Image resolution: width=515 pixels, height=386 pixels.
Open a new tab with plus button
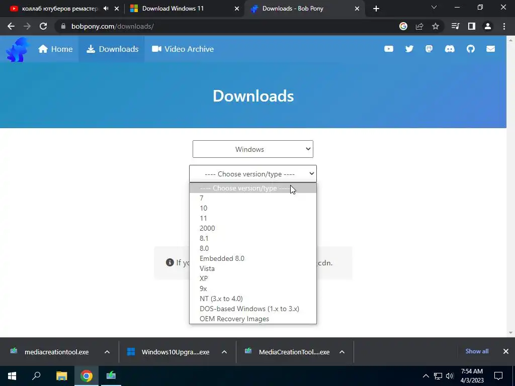[376, 9]
